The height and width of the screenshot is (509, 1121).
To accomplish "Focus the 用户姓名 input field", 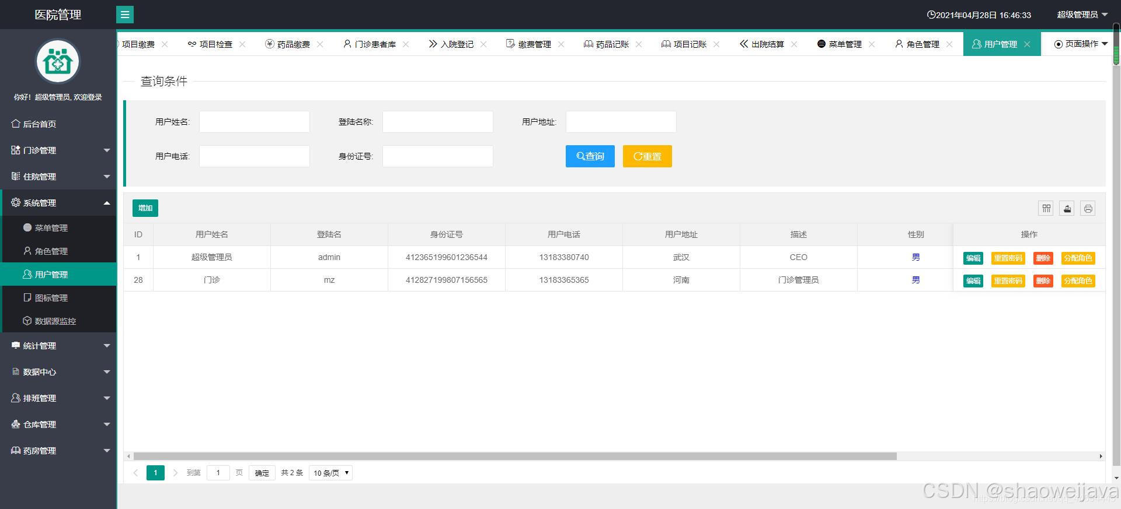I will (x=255, y=122).
